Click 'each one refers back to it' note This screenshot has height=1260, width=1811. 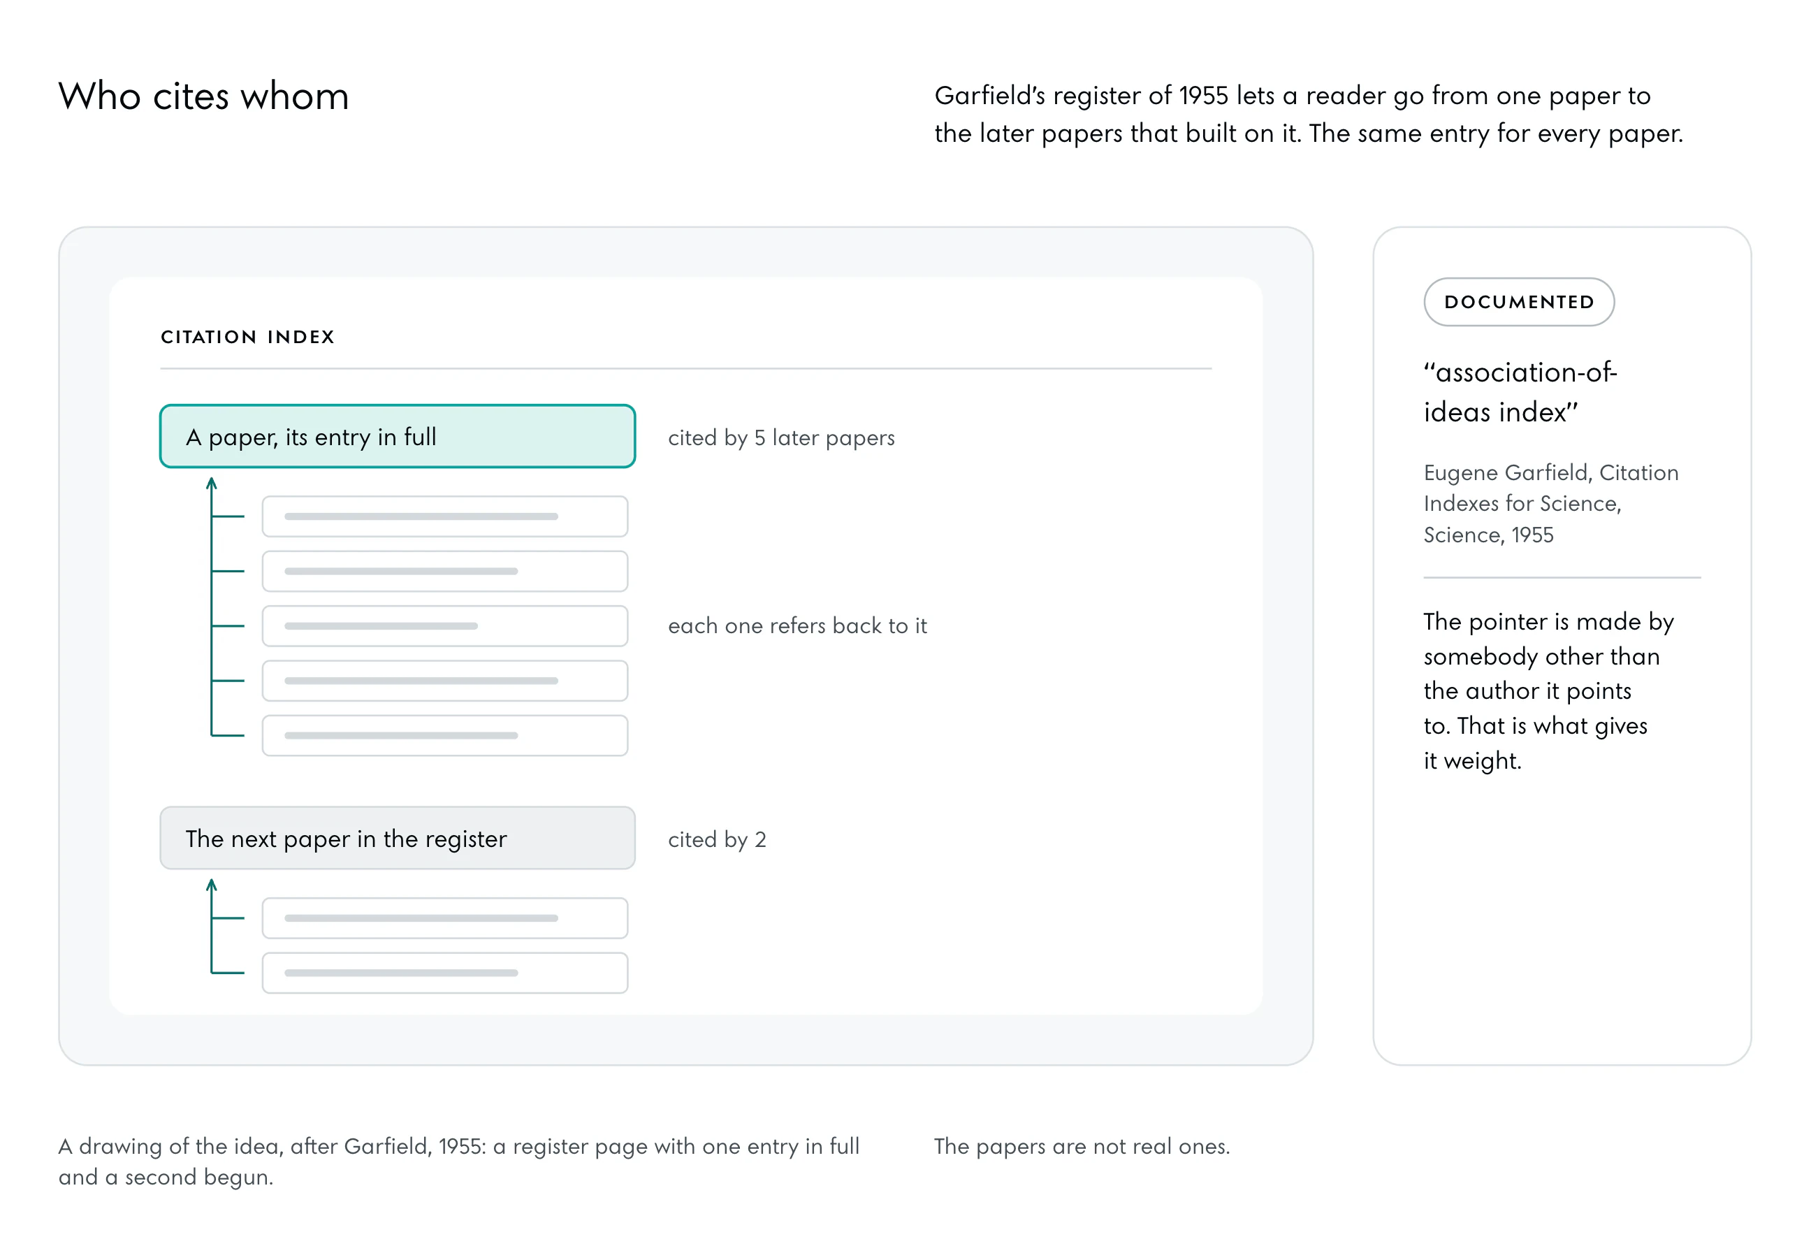[797, 625]
